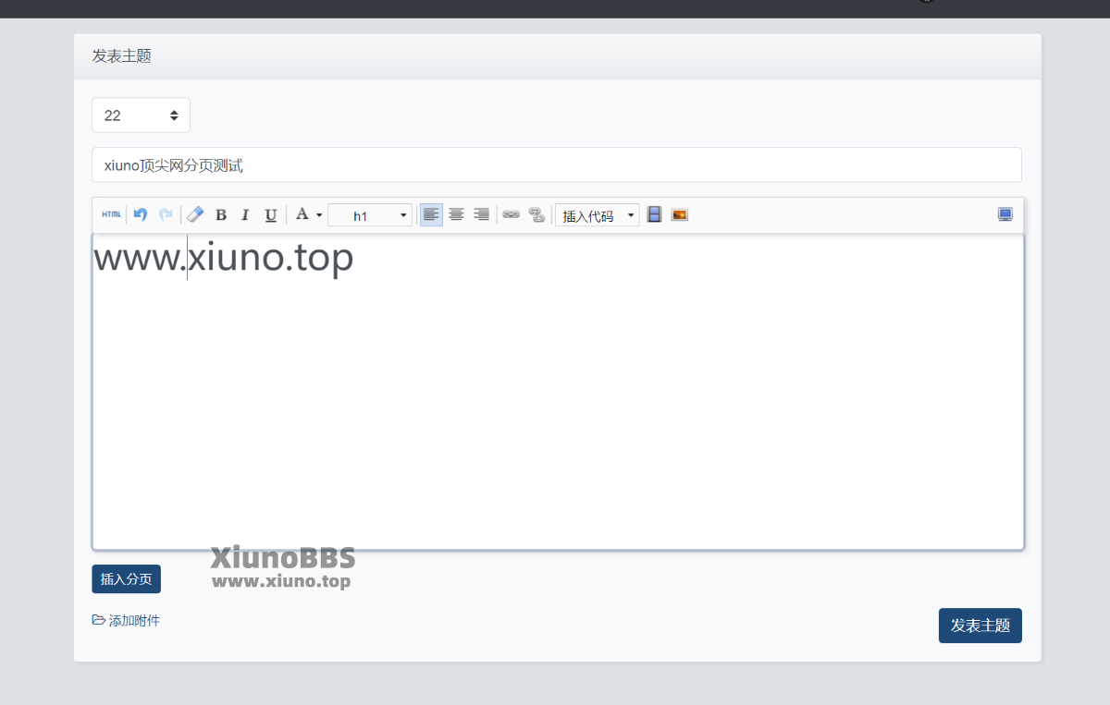
Task: Align text right
Action: (x=481, y=215)
